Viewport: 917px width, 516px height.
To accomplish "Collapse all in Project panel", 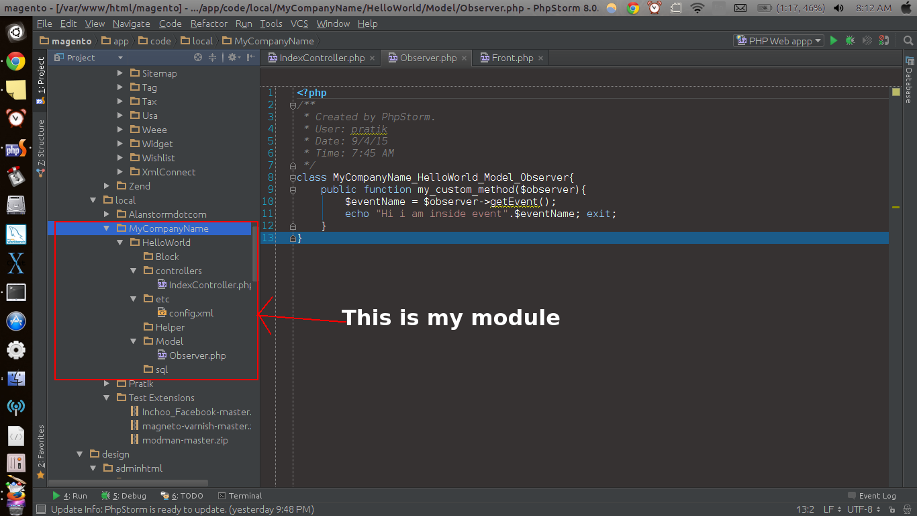I will (x=213, y=58).
